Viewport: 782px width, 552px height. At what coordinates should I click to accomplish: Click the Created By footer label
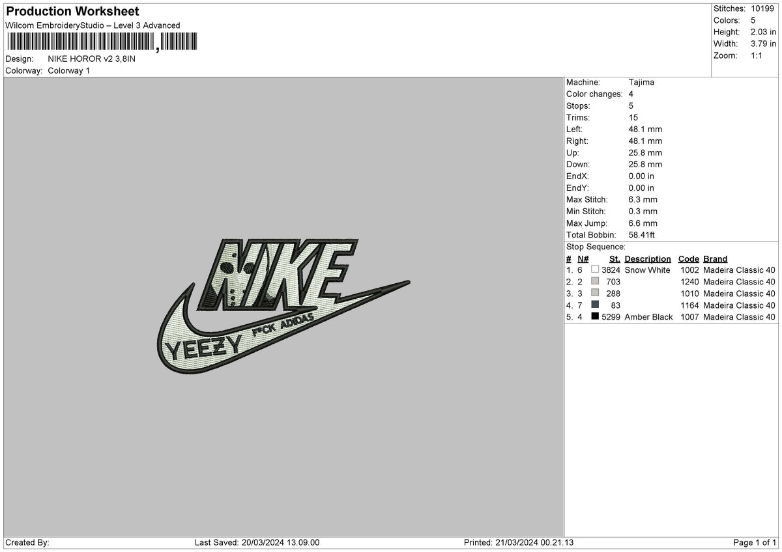(x=27, y=542)
